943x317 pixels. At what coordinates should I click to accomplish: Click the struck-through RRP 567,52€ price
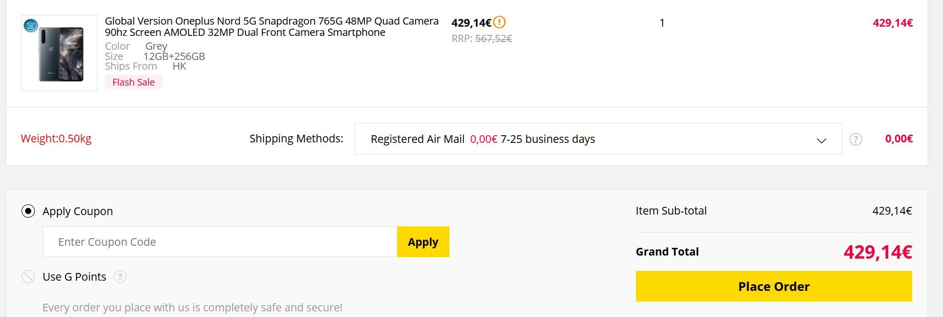[494, 38]
